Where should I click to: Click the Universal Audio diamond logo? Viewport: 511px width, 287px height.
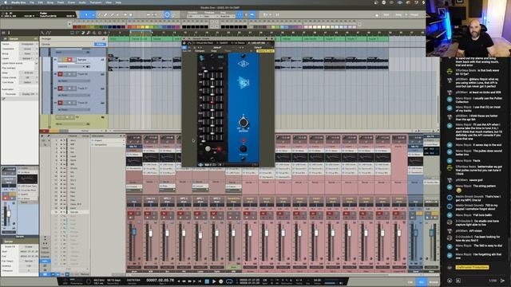tap(244, 64)
